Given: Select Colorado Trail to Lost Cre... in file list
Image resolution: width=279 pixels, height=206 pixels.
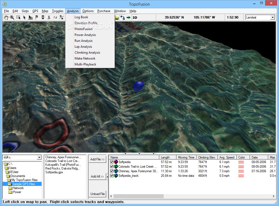Looking at the screenshot, I should pyautogui.click(x=62, y=161).
